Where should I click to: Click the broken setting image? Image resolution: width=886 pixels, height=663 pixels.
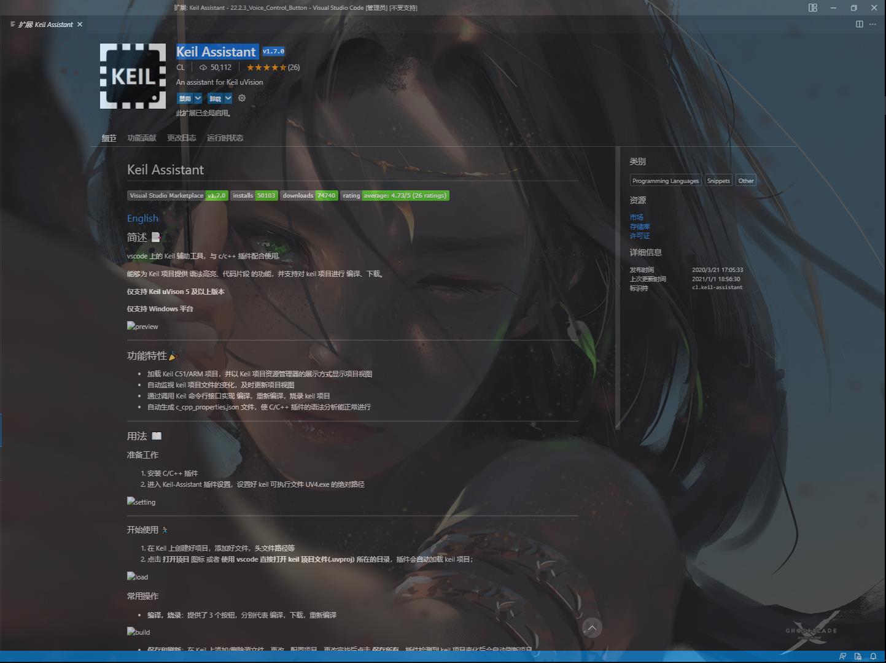(141, 502)
